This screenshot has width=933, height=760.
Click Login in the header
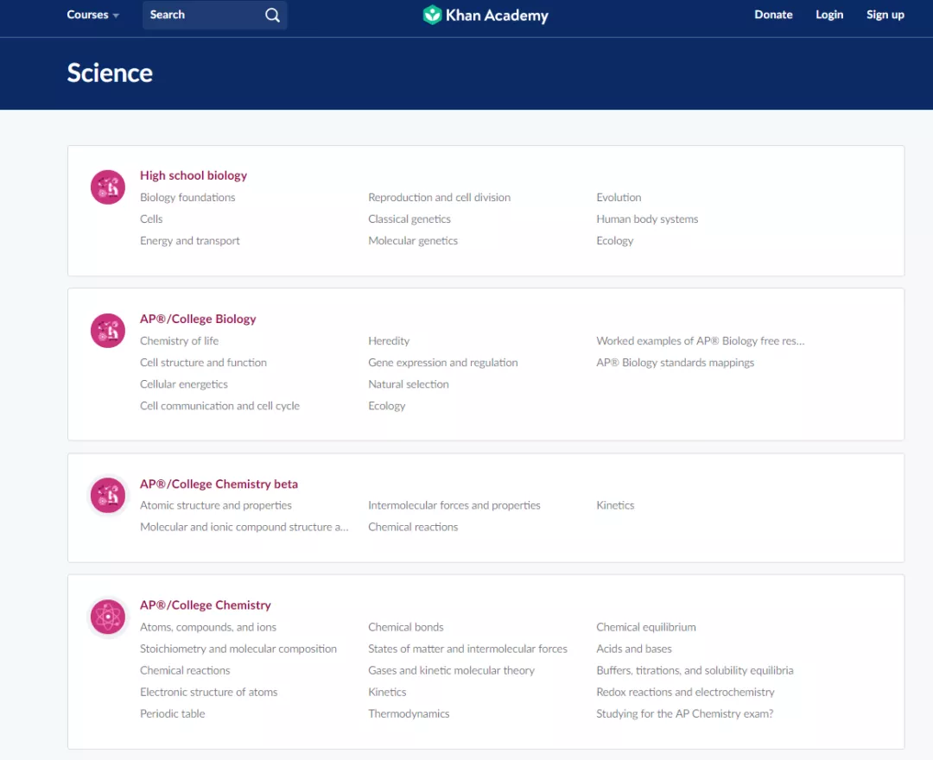tap(829, 15)
